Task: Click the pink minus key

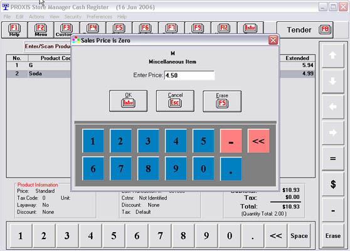Action: tap(231, 141)
